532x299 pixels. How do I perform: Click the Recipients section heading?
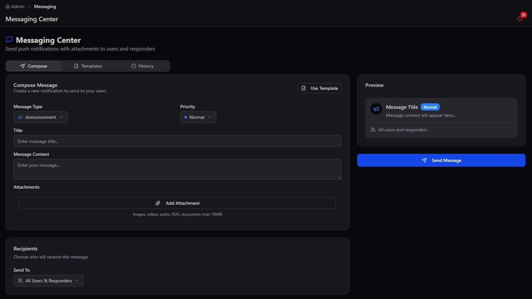pyautogui.click(x=25, y=249)
